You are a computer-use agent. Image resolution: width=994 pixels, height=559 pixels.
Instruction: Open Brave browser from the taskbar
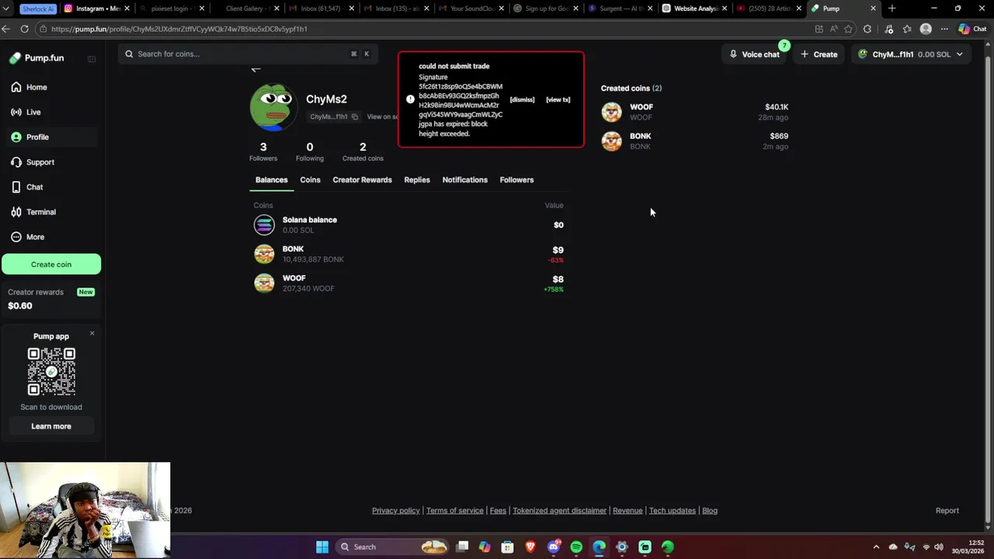530,547
